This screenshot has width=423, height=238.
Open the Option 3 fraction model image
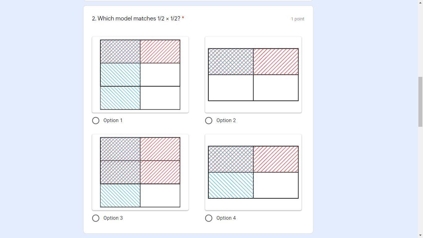pyautogui.click(x=140, y=172)
